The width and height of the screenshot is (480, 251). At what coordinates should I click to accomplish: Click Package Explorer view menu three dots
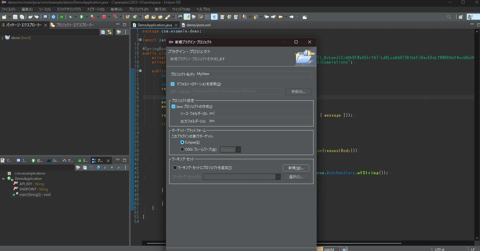click(x=125, y=32)
